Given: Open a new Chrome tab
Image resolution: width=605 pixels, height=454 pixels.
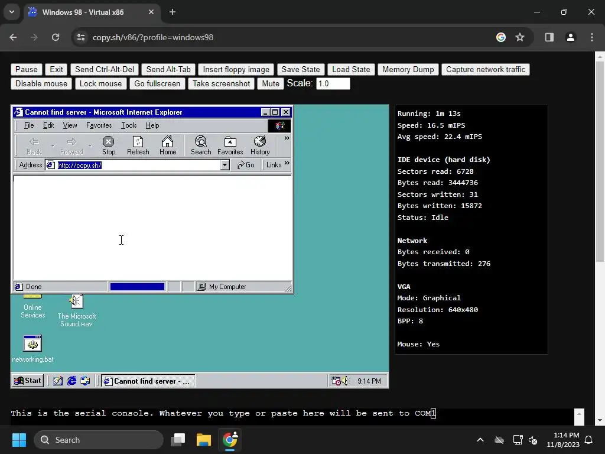Looking at the screenshot, I should point(173,12).
